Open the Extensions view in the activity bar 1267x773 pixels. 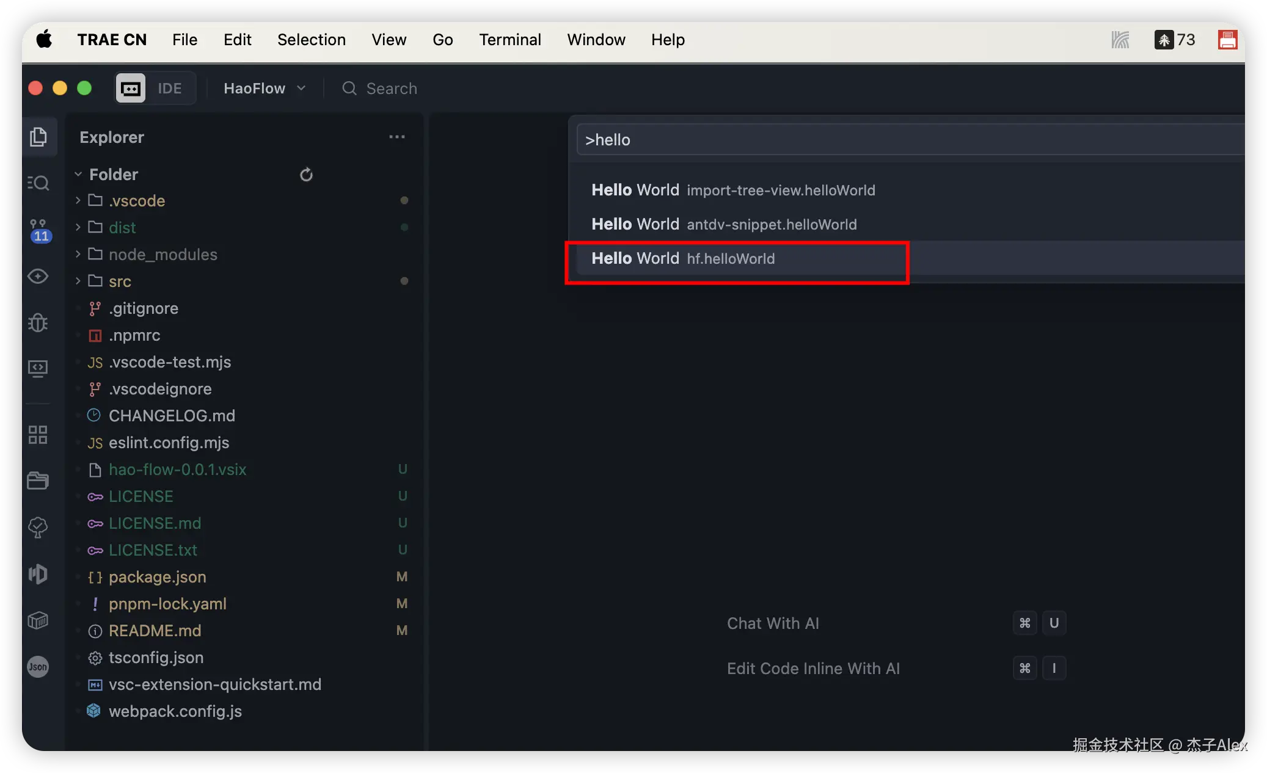[x=38, y=435]
